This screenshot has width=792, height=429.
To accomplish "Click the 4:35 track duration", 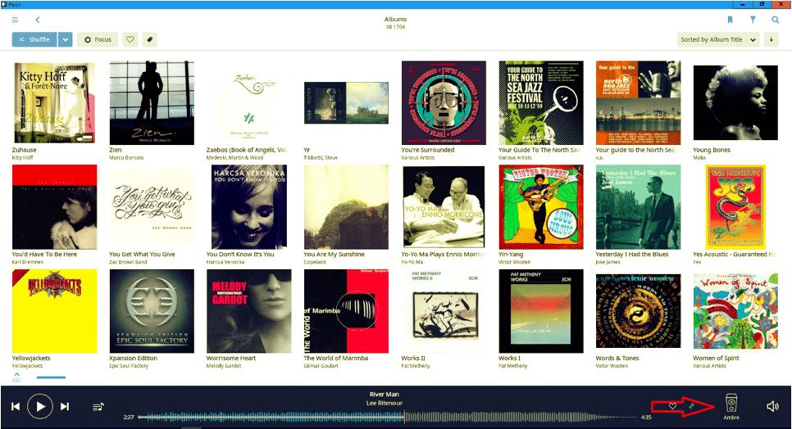I will (x=646, y=417).
